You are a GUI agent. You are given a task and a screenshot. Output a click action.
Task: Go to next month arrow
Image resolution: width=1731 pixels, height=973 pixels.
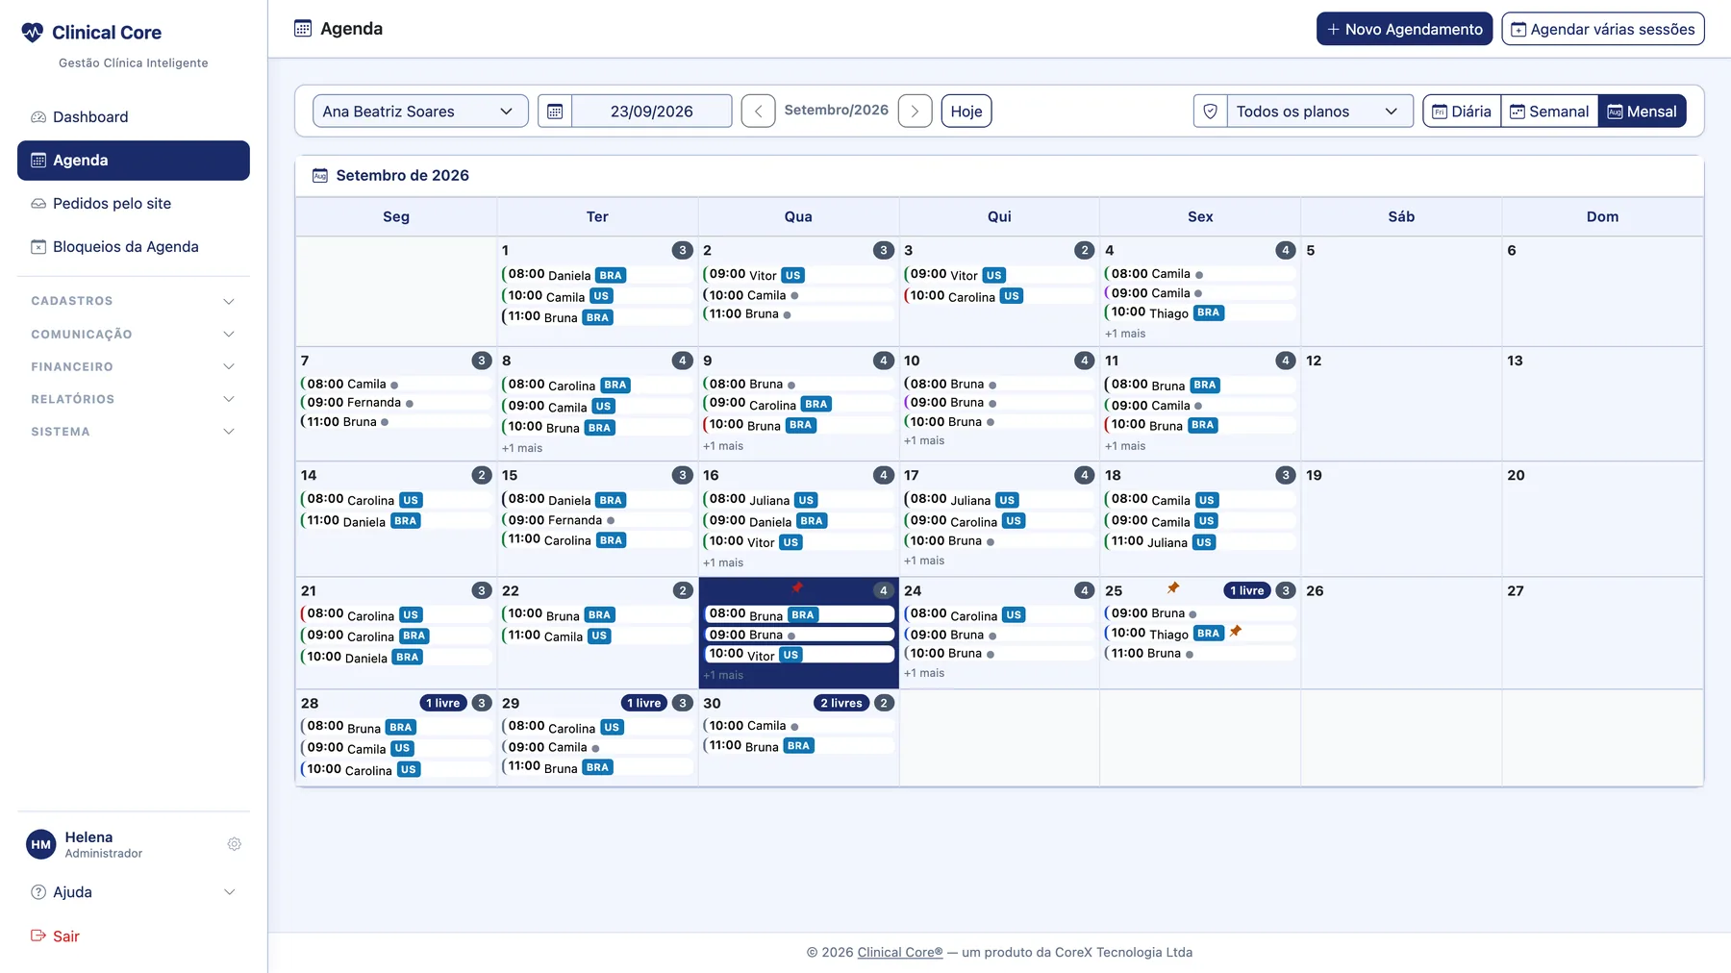pos(915,112)
